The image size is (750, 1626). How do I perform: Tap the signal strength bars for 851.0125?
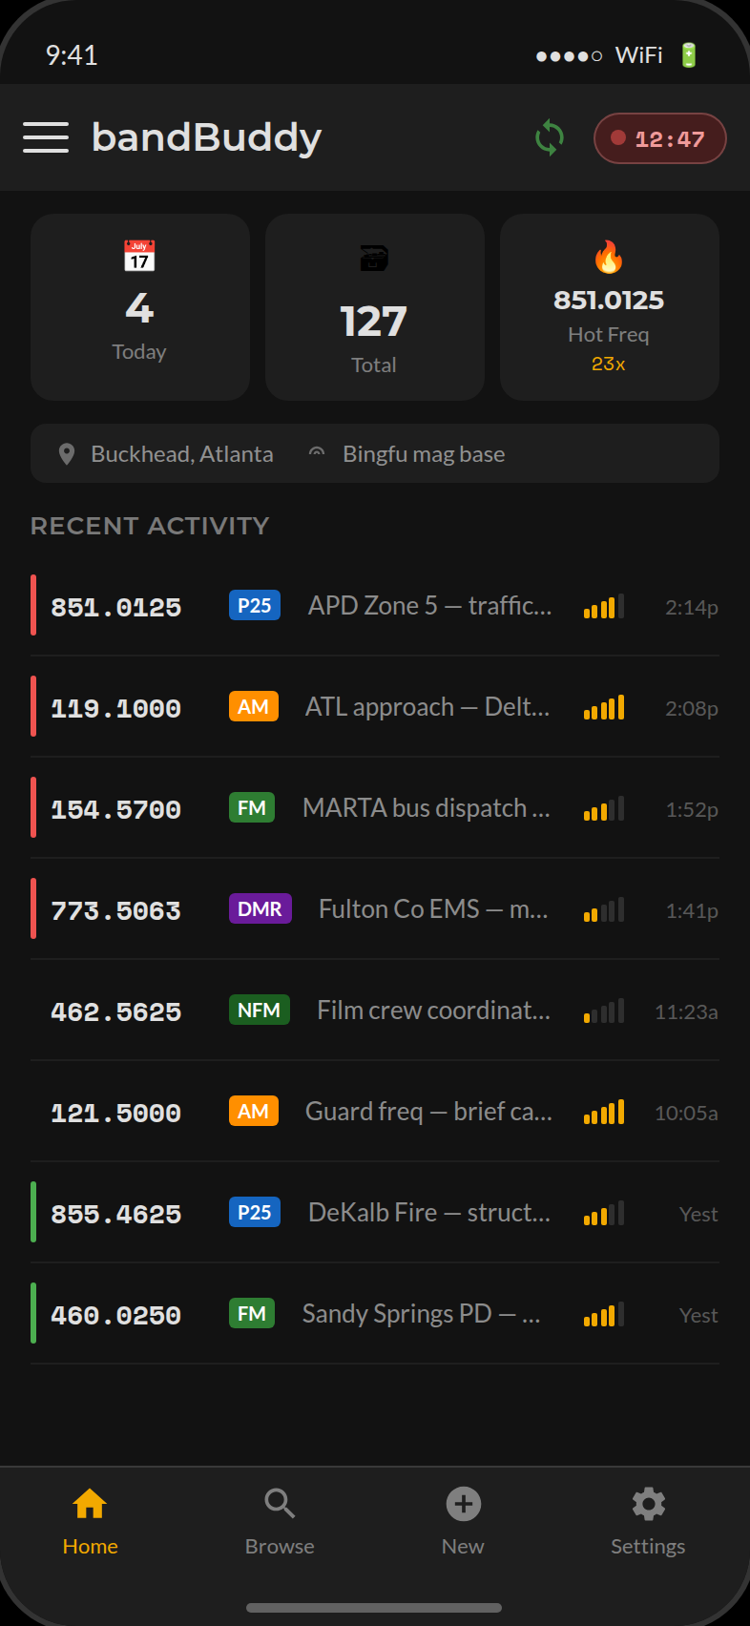(x=602, y=606)
